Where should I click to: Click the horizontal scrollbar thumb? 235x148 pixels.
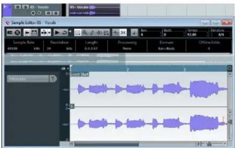coord(107,144)
